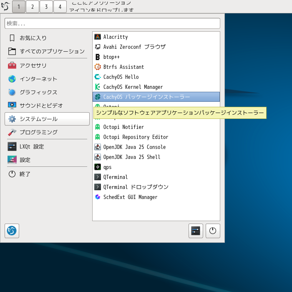Viewport: 292px width, 292px height.
Task: Open インターネット category
Action: tap(47, 79)
